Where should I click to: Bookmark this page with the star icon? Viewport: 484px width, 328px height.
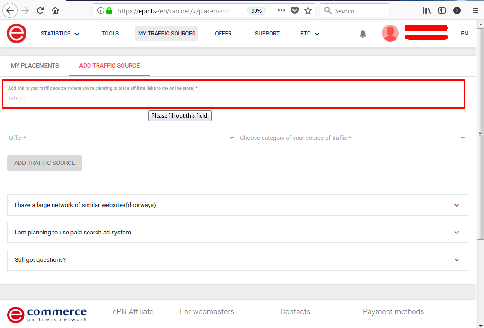coord(307,10)
